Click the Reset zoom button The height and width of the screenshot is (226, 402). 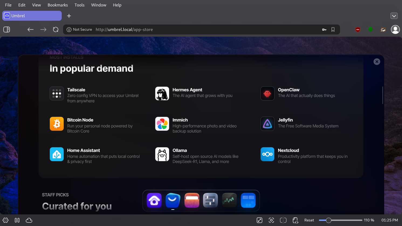[309, 220]
